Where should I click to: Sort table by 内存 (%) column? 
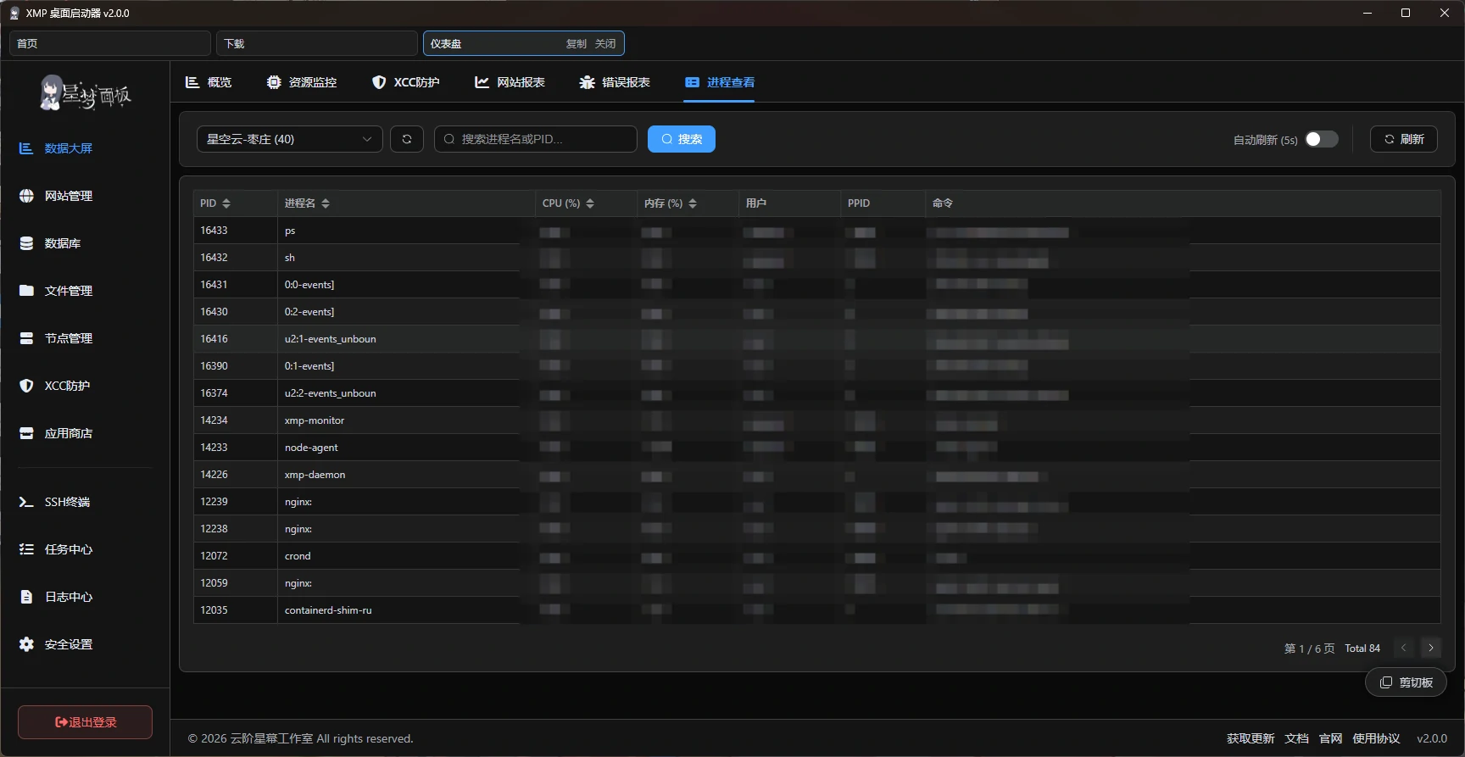tap(693, 203)
